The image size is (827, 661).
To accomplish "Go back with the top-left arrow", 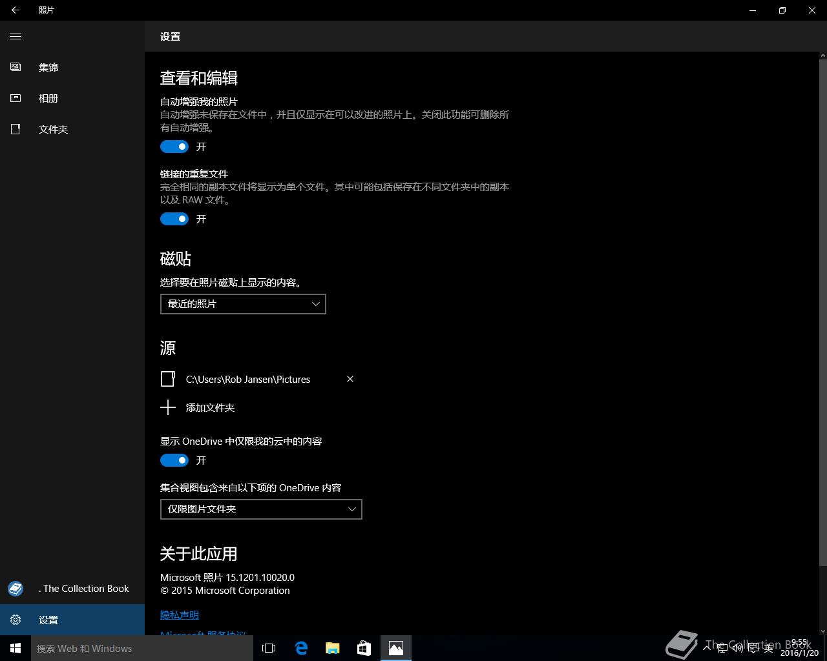I will tap(16, 10).
